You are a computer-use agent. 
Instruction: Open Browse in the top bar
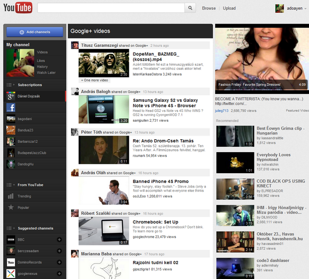209,8
